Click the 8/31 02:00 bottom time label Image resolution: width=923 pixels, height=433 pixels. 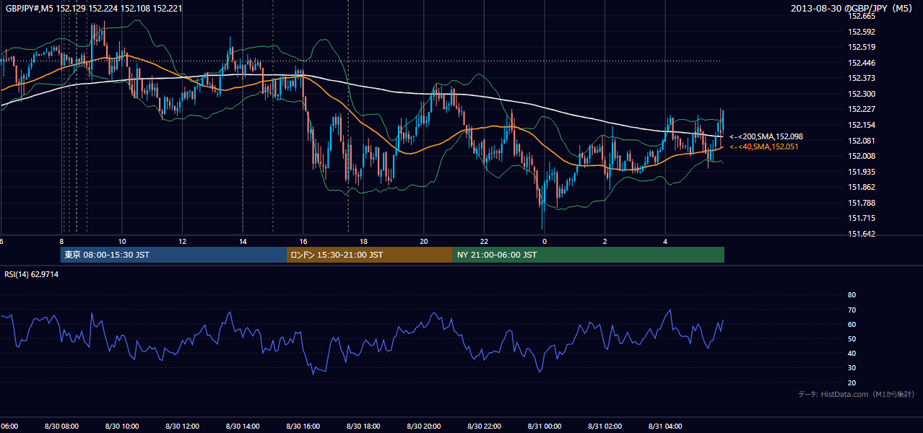tap(605, 426)
